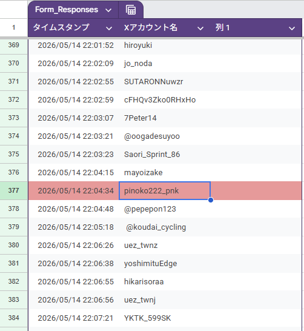The height and width of the screenshot is (331, 304).
Task: Open the タイムスタンプ column dropdown
Action: point(109,28)
